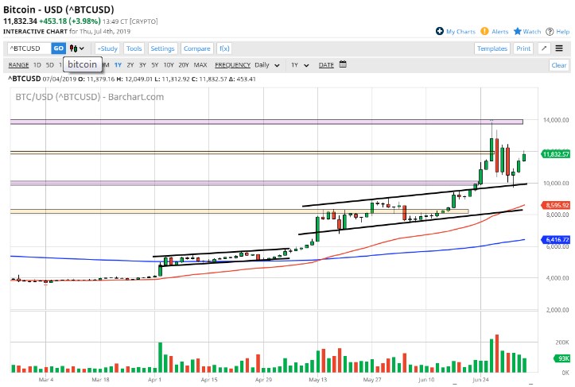Print the chart
Viewport: 575px width, 387px height.
(x=523, y=48)
